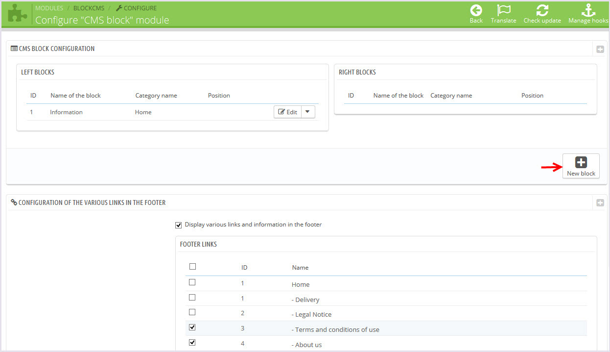Click the chain link icon in footer heading
Screen dimensions: 610x352
click(x=14, y=202)
